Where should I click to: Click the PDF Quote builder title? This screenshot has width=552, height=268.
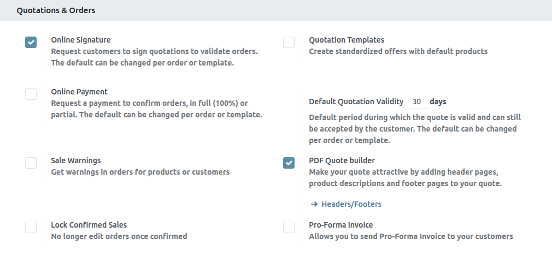pyautogui.click(x=342, y=160)
